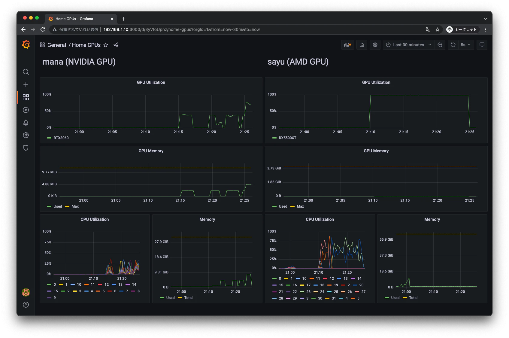Go to General folder breadcrumb
Viewport: 509px width, 338px height.
[57, 45]
